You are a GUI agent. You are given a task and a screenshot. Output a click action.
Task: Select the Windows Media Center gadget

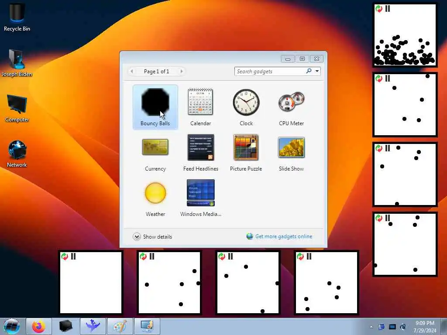[200, 198]
